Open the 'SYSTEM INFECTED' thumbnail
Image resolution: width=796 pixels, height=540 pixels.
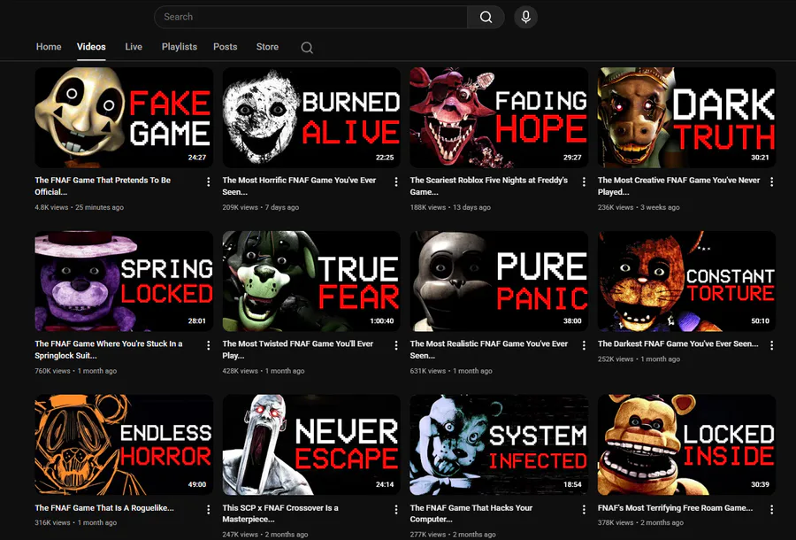499,444
